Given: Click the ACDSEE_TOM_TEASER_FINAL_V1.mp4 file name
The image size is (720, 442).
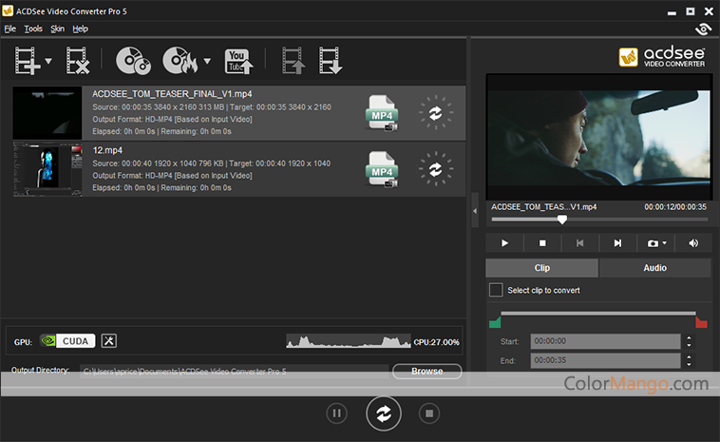Looking at the screenshot, I should tap(172, 94).
